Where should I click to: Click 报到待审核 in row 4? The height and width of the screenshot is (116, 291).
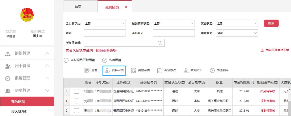pos(268,101)
